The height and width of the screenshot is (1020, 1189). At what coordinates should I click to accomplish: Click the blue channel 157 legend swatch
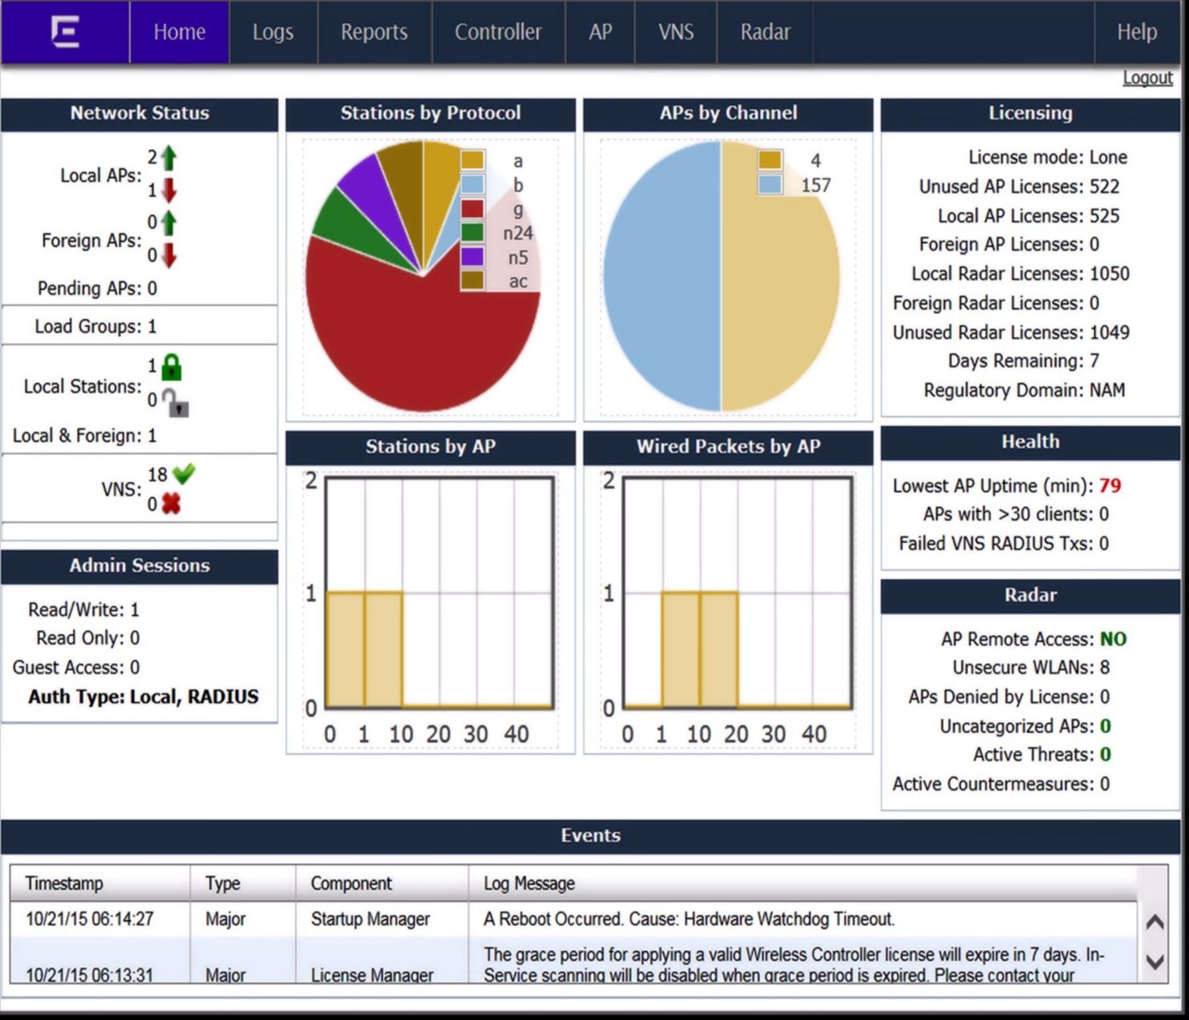click(770, 185)
